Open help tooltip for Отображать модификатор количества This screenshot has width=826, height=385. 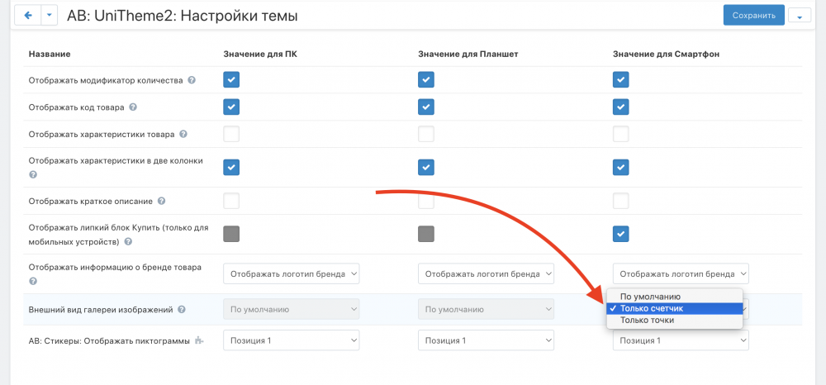tap(192, 80)
